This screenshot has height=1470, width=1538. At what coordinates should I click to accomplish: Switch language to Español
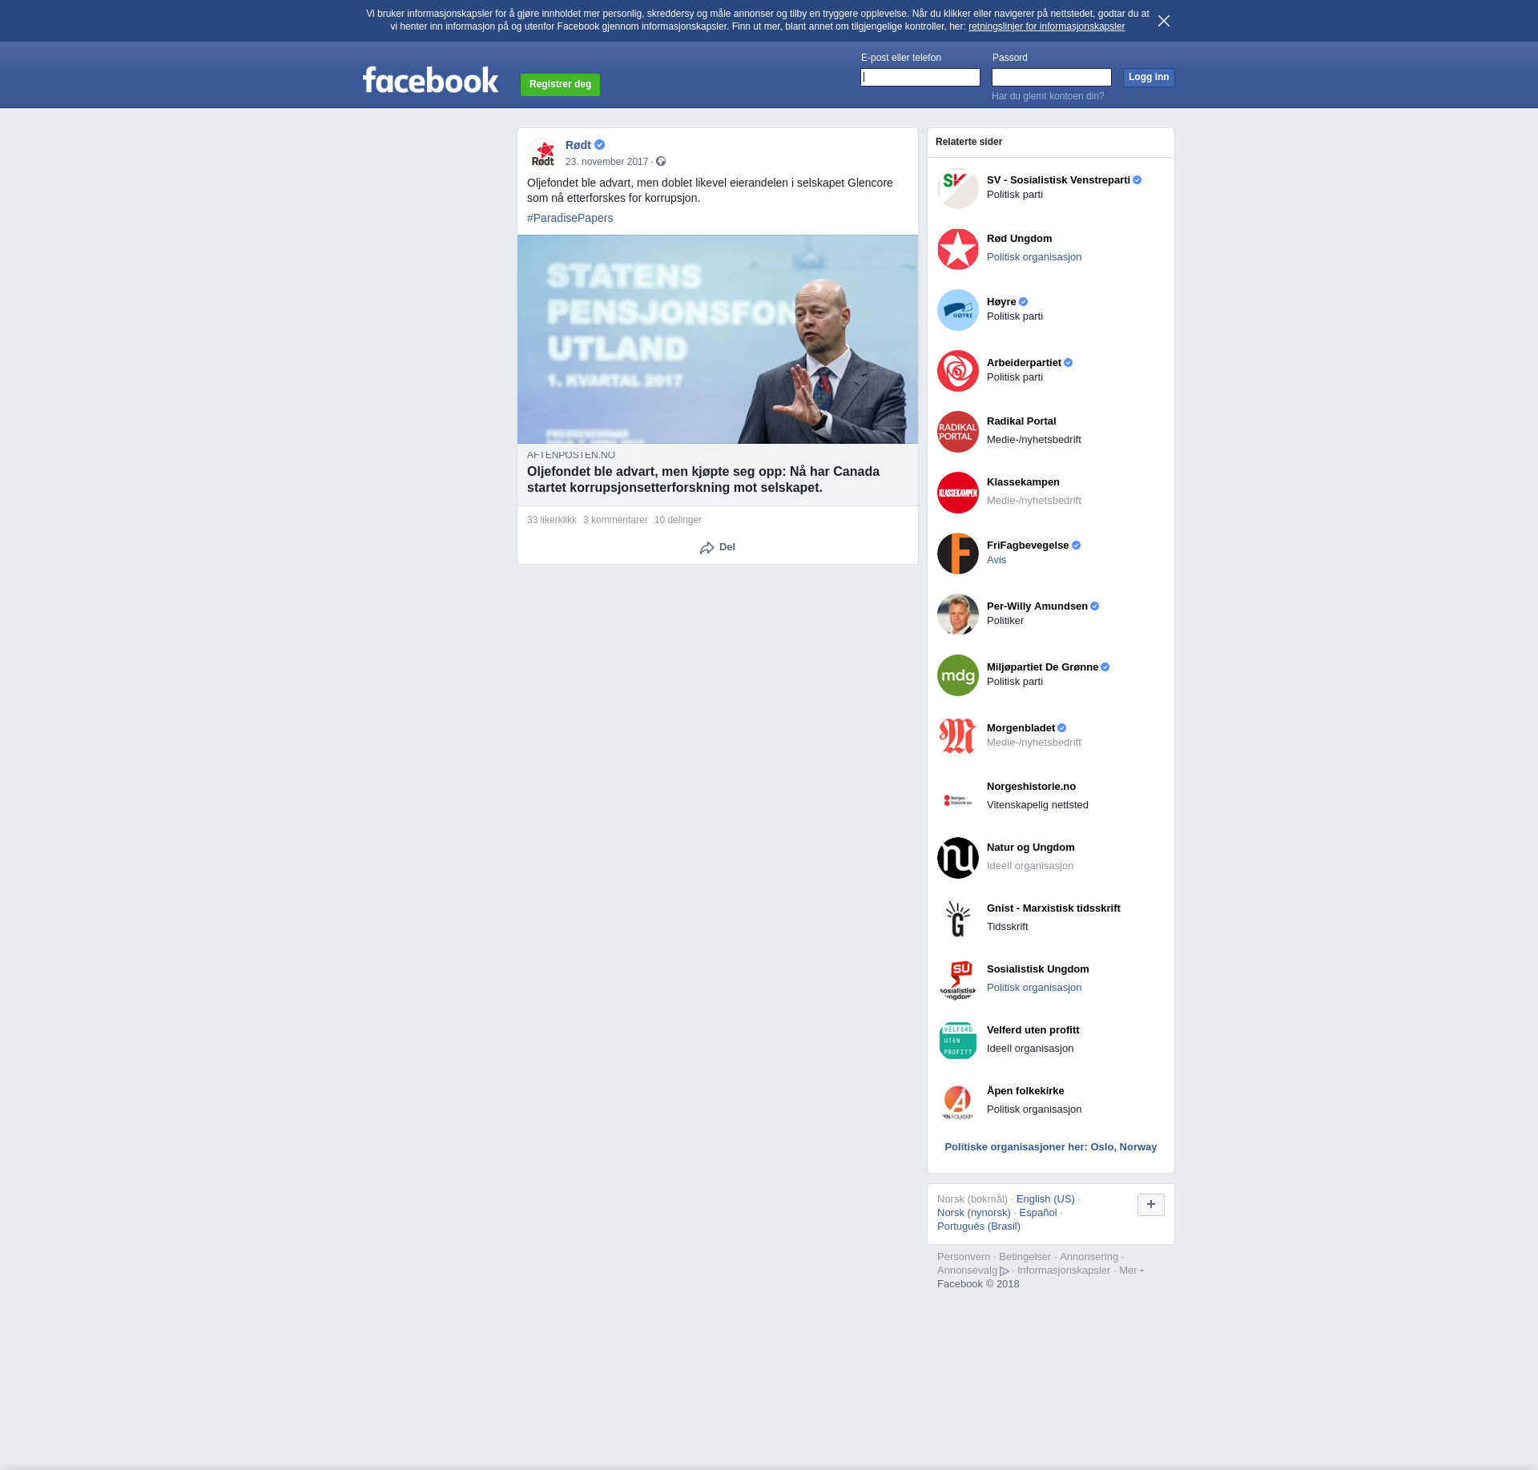tap(1038, 1213)
